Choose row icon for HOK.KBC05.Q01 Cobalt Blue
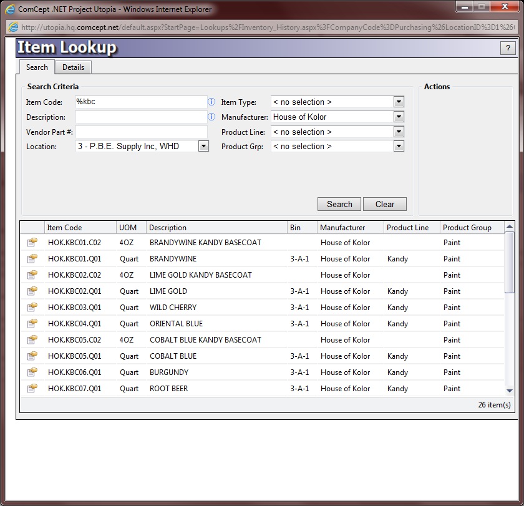524x506 pixels. tap(32, 356)
